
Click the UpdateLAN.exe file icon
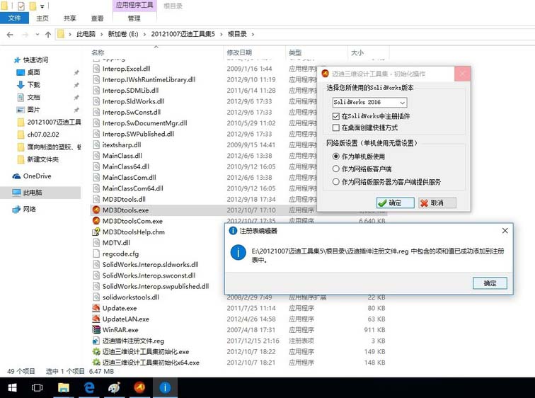tap(96, 319)
